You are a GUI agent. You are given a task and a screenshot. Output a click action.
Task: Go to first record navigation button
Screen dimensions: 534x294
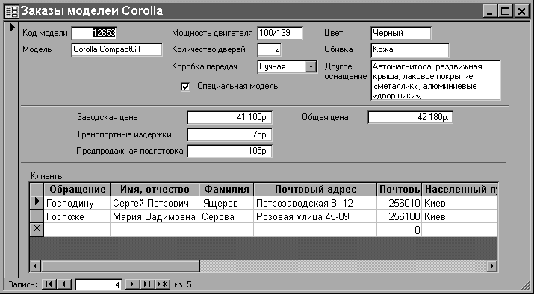pyautogui.click(x=49, y=284)
